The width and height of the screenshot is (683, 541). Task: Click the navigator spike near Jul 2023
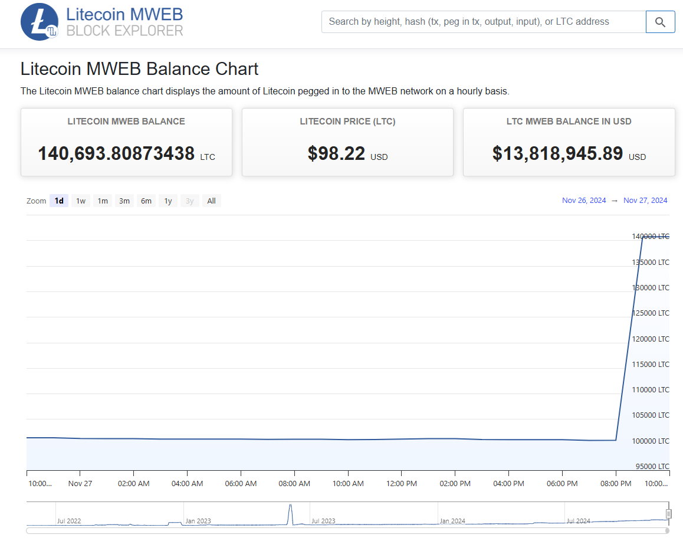click(x=291, y=514)
